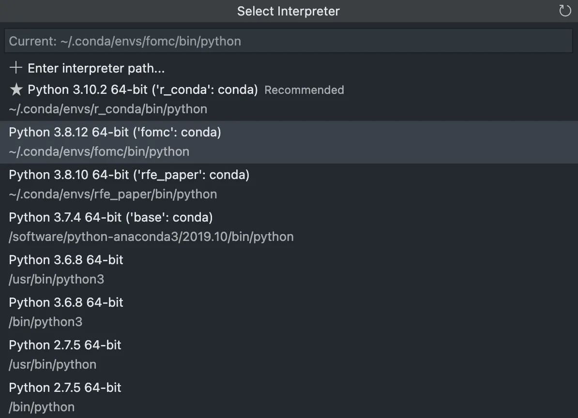Screen dimensions: 578x418
Task: Click the Select Interpreter title bar
Action: [x=288, y=11]
